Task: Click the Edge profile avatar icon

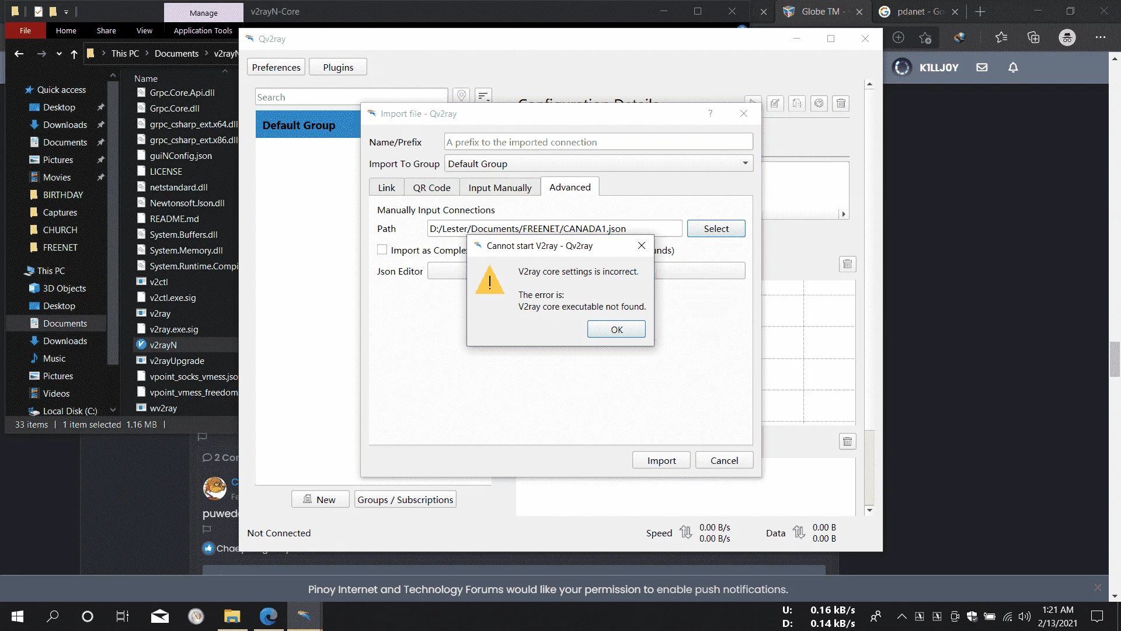Action: [x=1067, y=37]
